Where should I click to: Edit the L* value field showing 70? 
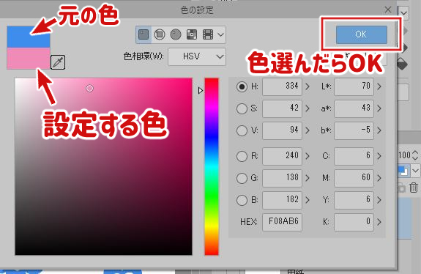click(354, 86)
